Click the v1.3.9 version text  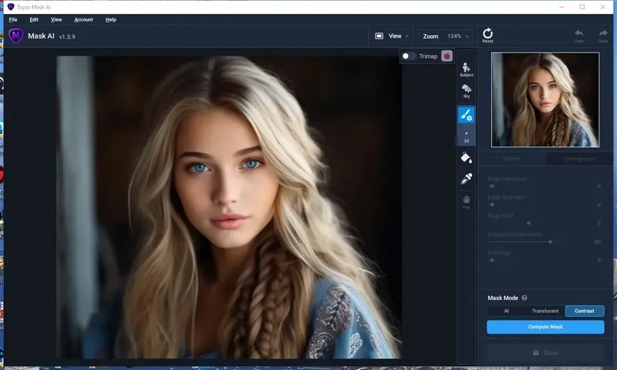point(67,36)
